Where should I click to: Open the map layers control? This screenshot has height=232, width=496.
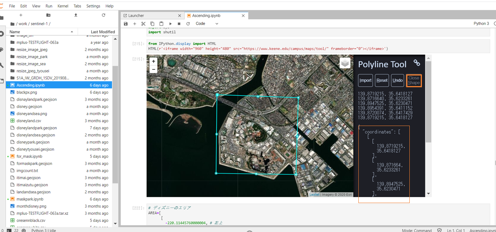click(x=345, y=63)
